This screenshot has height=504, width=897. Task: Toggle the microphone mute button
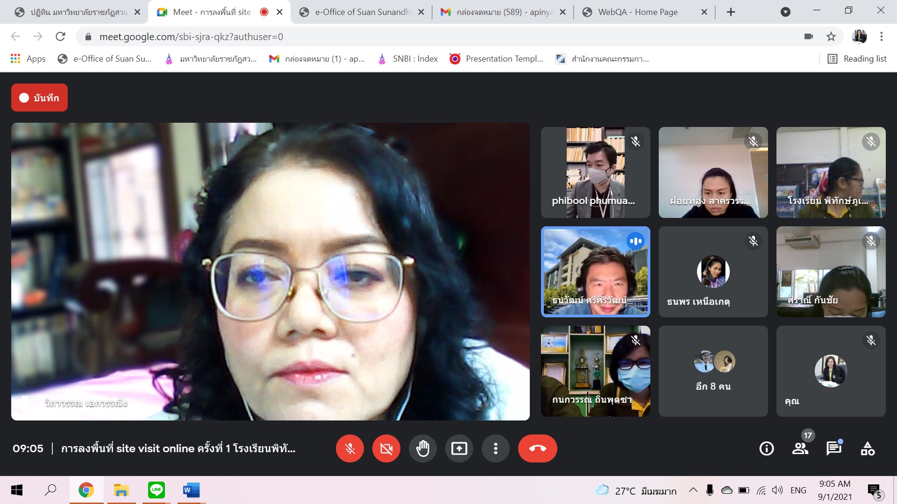349,448
